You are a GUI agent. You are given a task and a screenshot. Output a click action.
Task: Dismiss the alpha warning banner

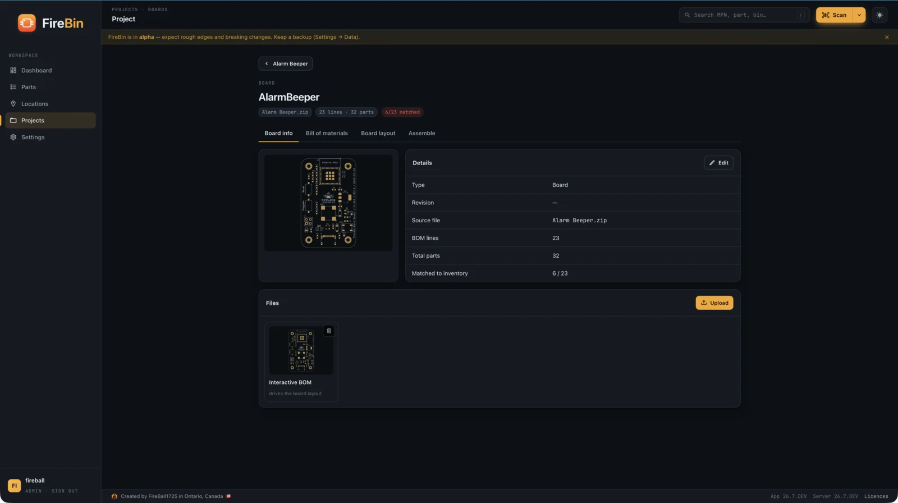(x=887, y=37)
